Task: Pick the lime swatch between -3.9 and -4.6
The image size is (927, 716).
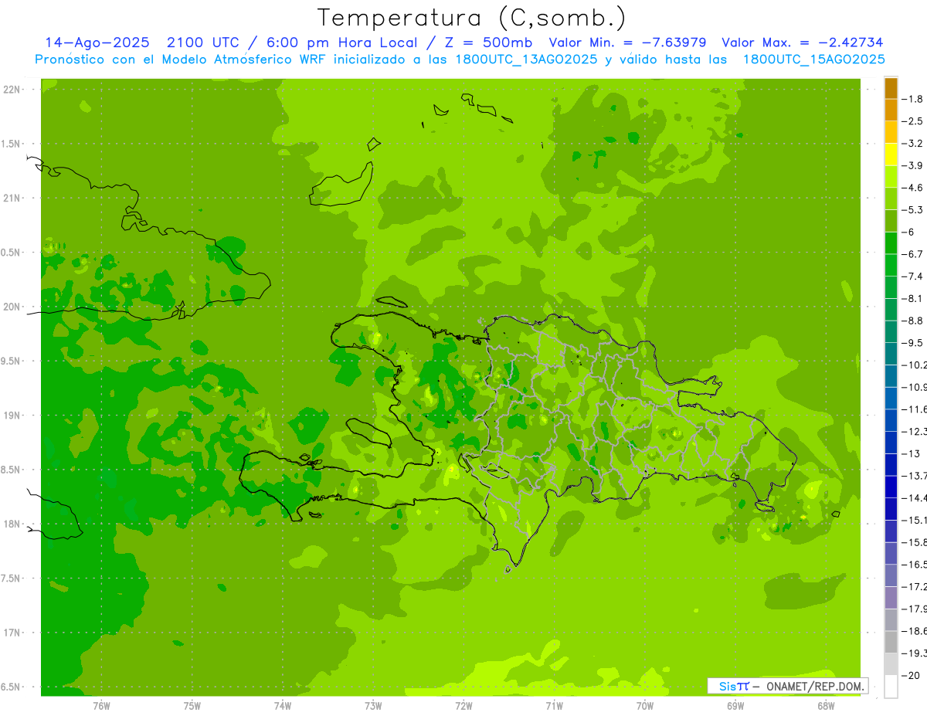Action: [x=891, y=177]
